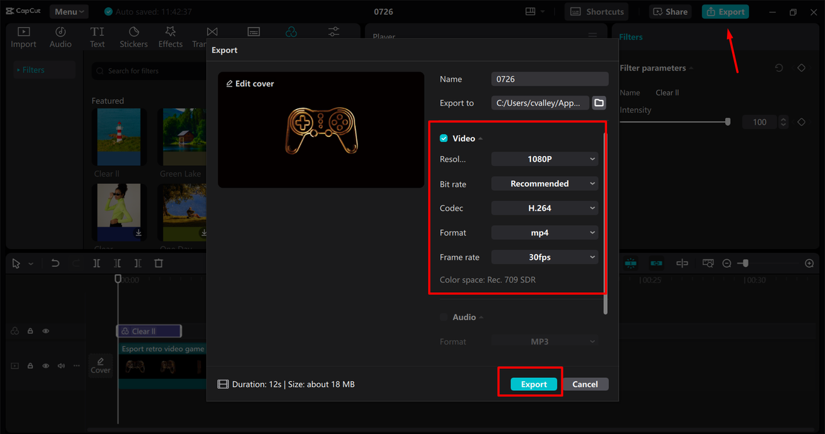Lock the filter track

30,331
